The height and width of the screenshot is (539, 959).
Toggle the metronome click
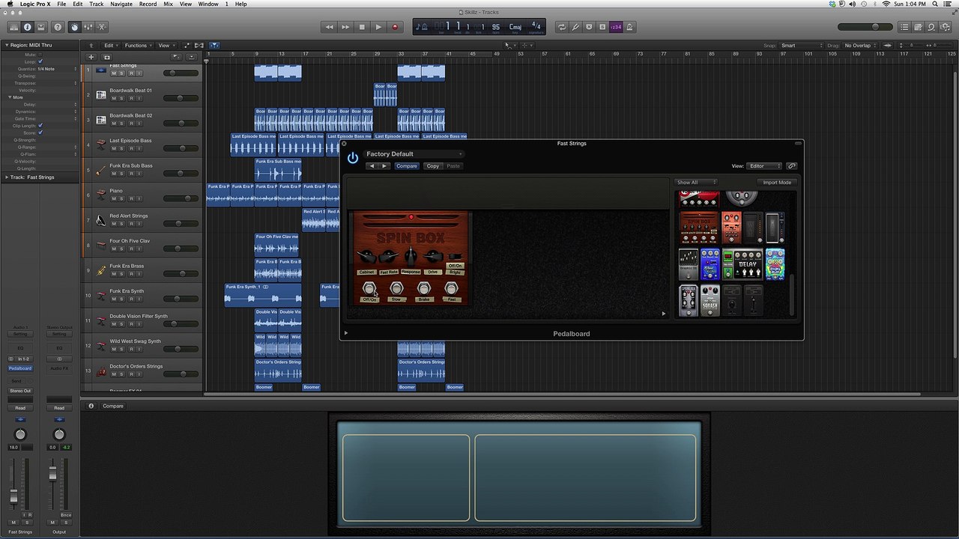click(x=629, y=27)
